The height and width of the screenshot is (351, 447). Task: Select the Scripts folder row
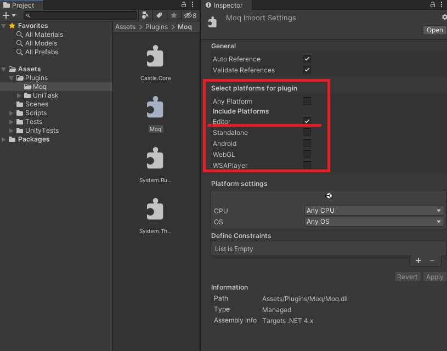(x=56, y=113)
